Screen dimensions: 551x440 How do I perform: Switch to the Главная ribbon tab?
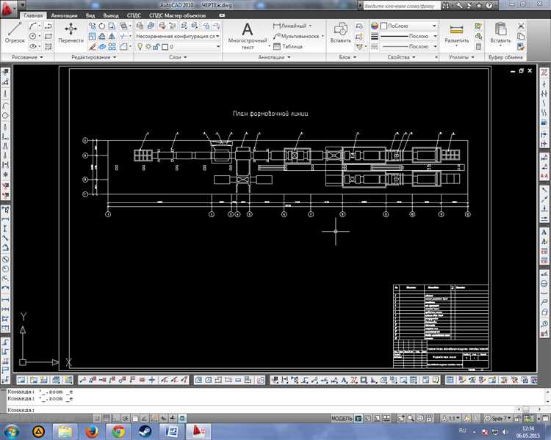click(33, 15)
